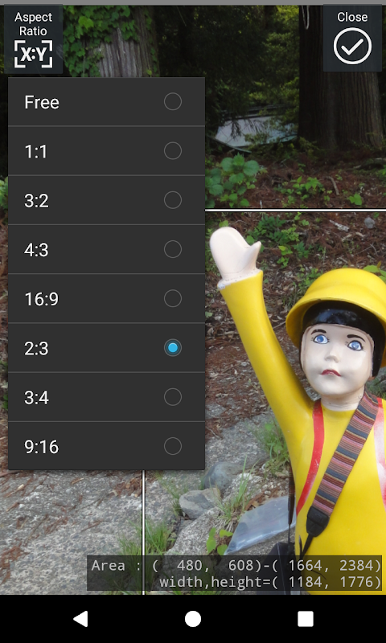Image resolution: width=386 pixels, height=643 pixels.
Task: Choose the 4:3 aspect ratio option
Action: pos(107,249)
